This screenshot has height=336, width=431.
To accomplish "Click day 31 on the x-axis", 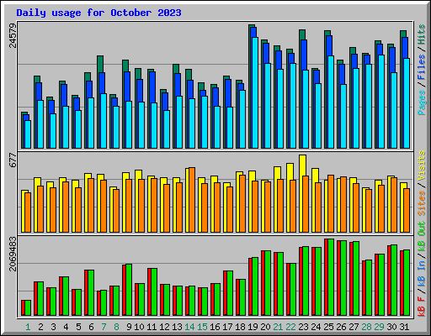I will point(404,327).
